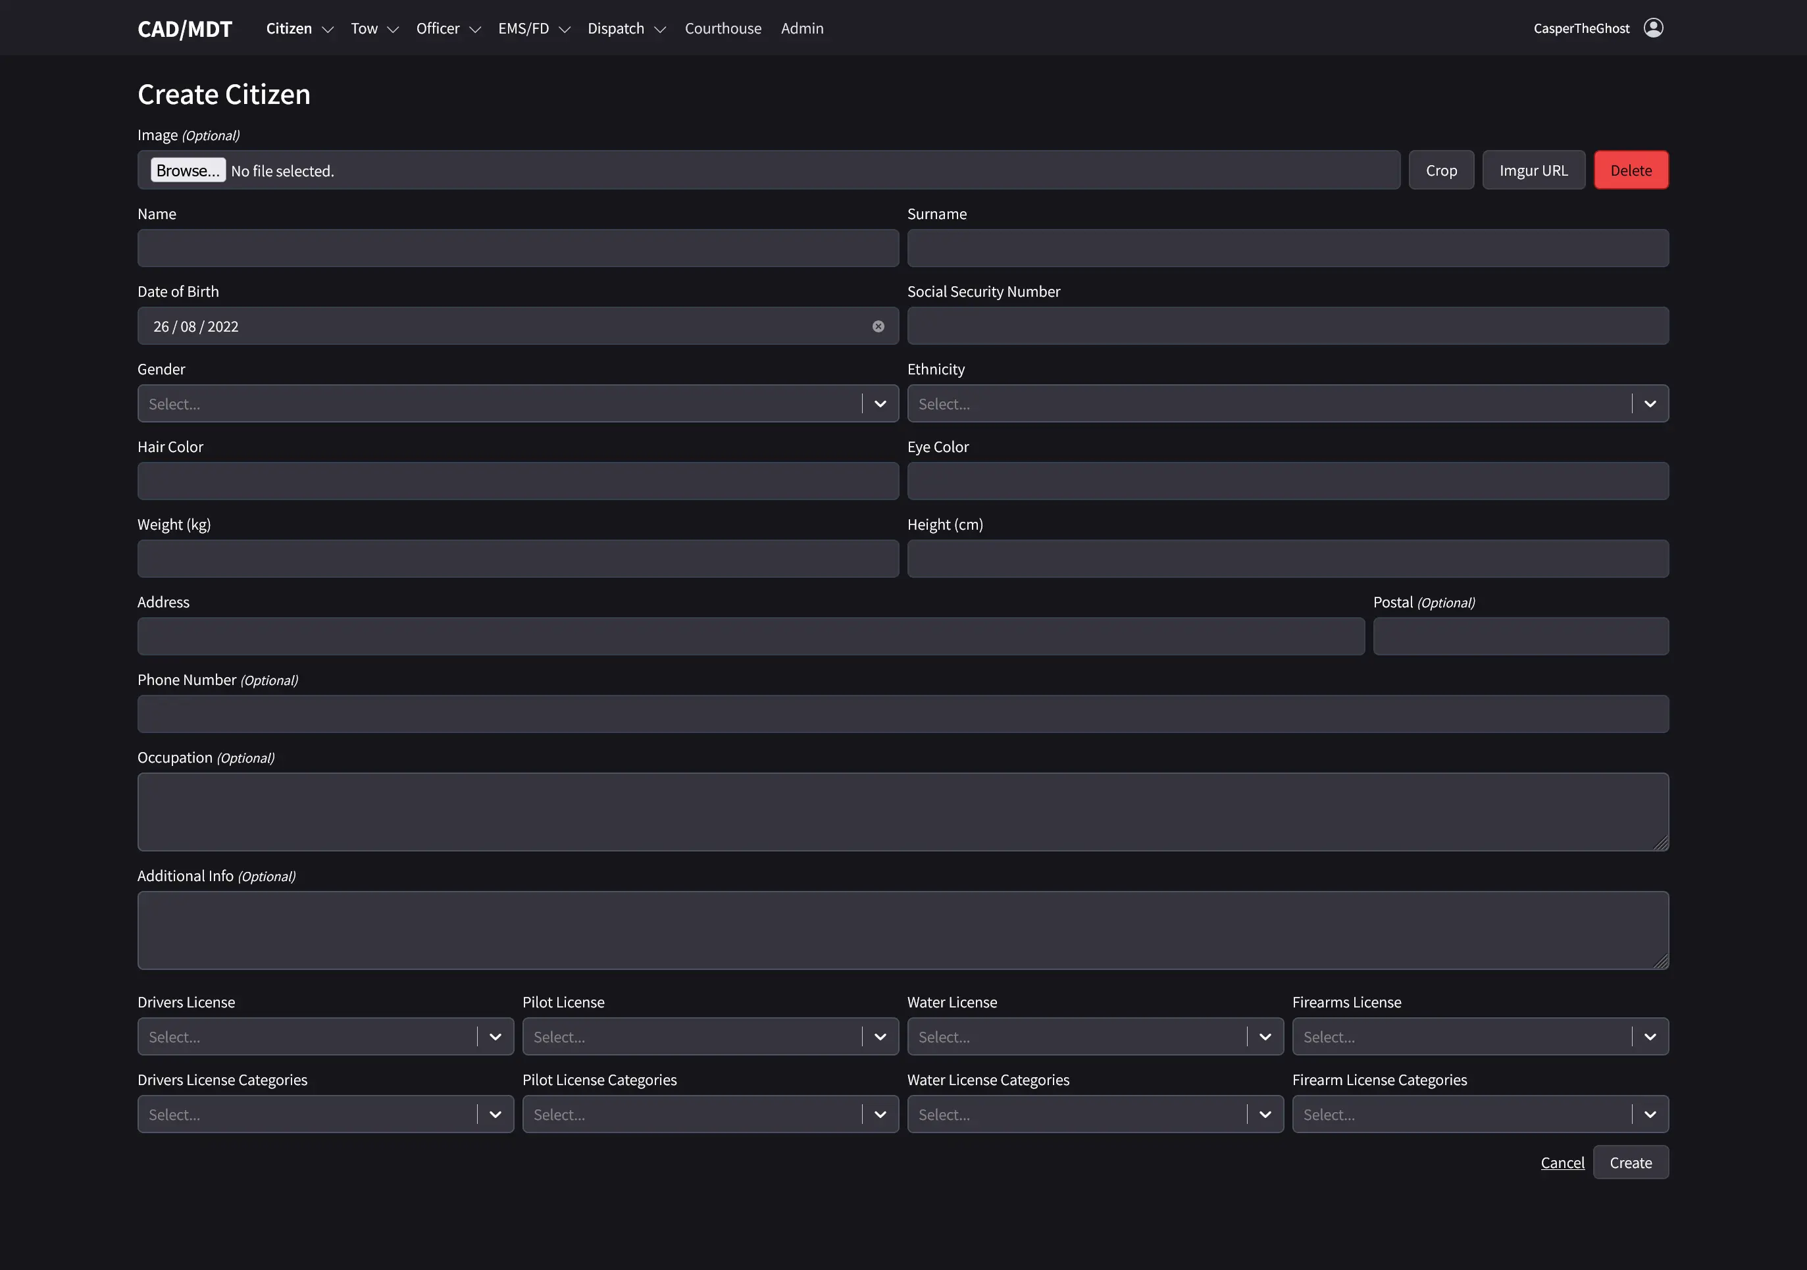Expand the Firearms License select dropdown

coord(1650,1036)
